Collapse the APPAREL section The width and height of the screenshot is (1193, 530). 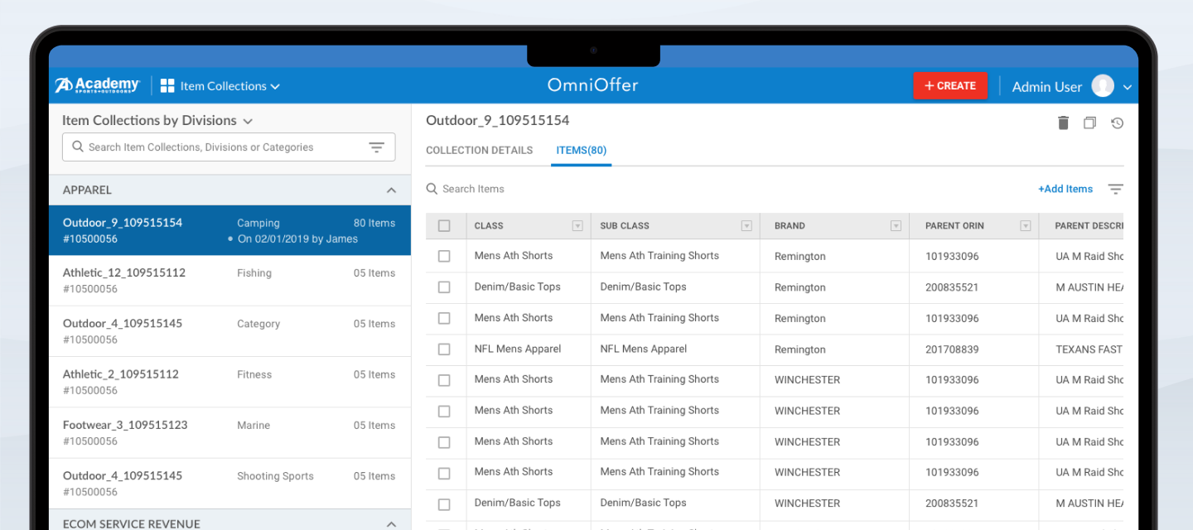tap(391, 190)
